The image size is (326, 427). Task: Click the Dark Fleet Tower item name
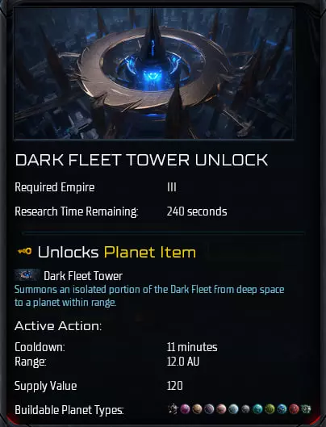[83, 276]
